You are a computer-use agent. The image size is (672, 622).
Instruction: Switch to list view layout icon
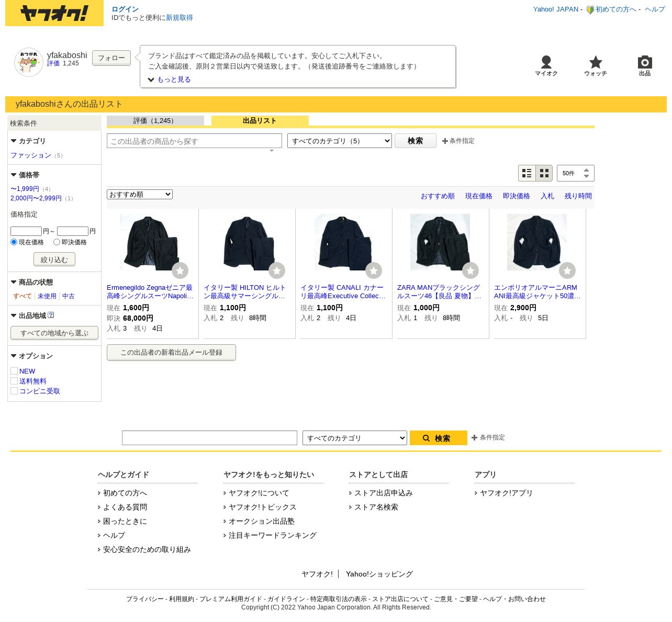pos(527,173)
